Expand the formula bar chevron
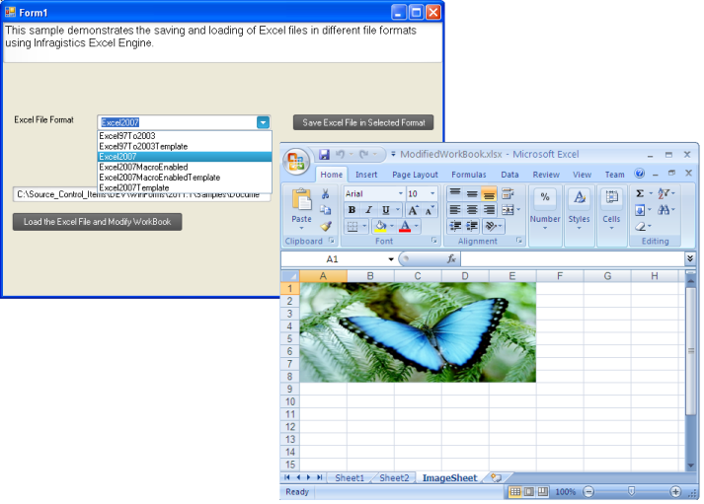Screen dimensions: 704x504 point(690,258)
